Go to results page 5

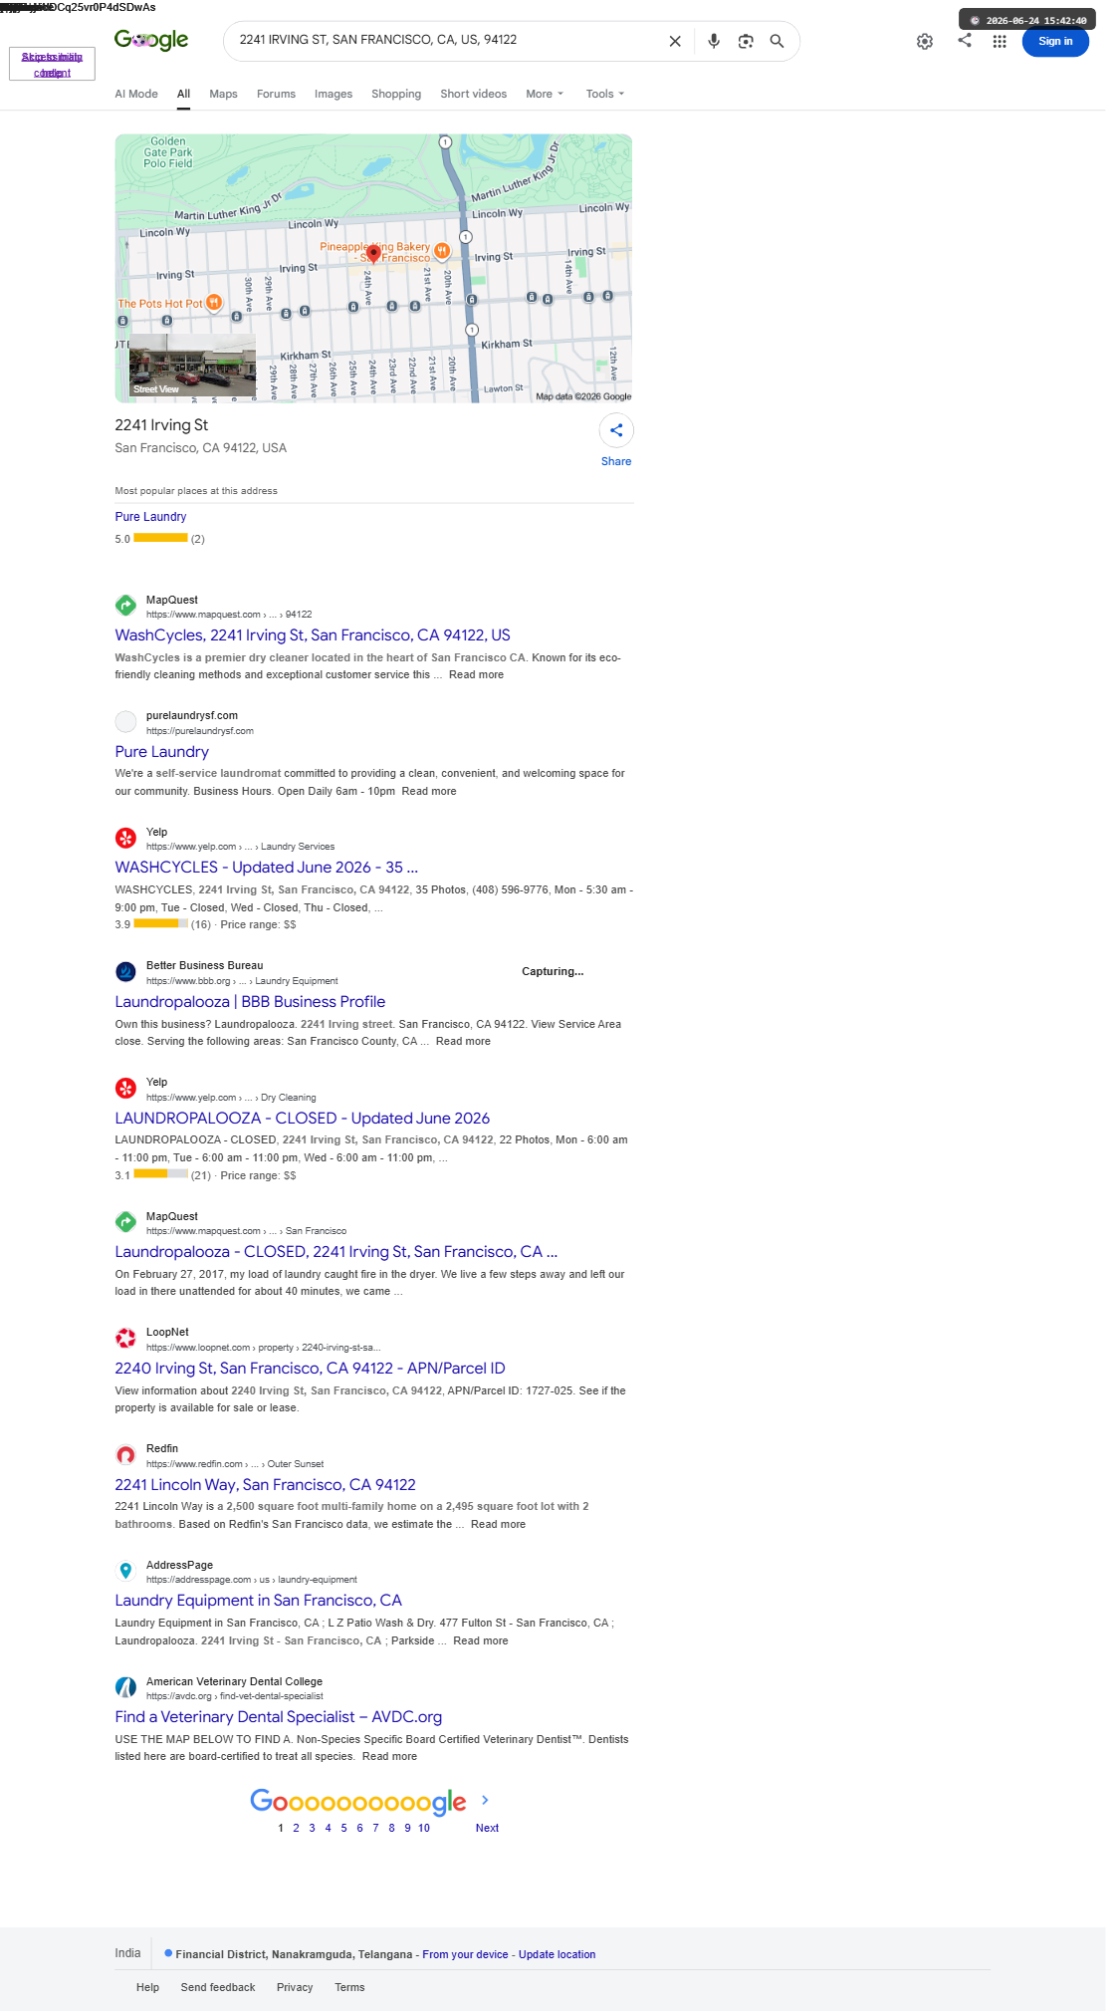coord(343,1828)
